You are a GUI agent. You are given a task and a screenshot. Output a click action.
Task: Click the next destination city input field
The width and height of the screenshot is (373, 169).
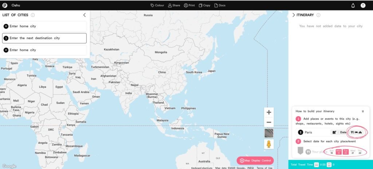[x=44, y=38]
